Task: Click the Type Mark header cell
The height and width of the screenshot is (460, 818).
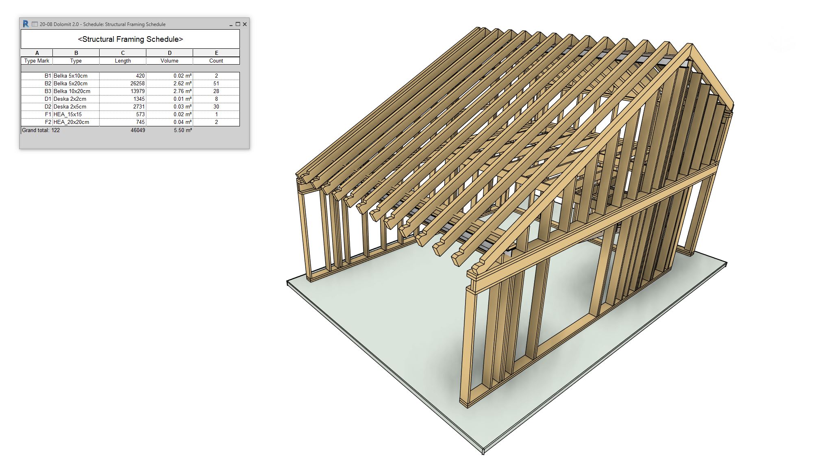Action: (x=37, y=61)
